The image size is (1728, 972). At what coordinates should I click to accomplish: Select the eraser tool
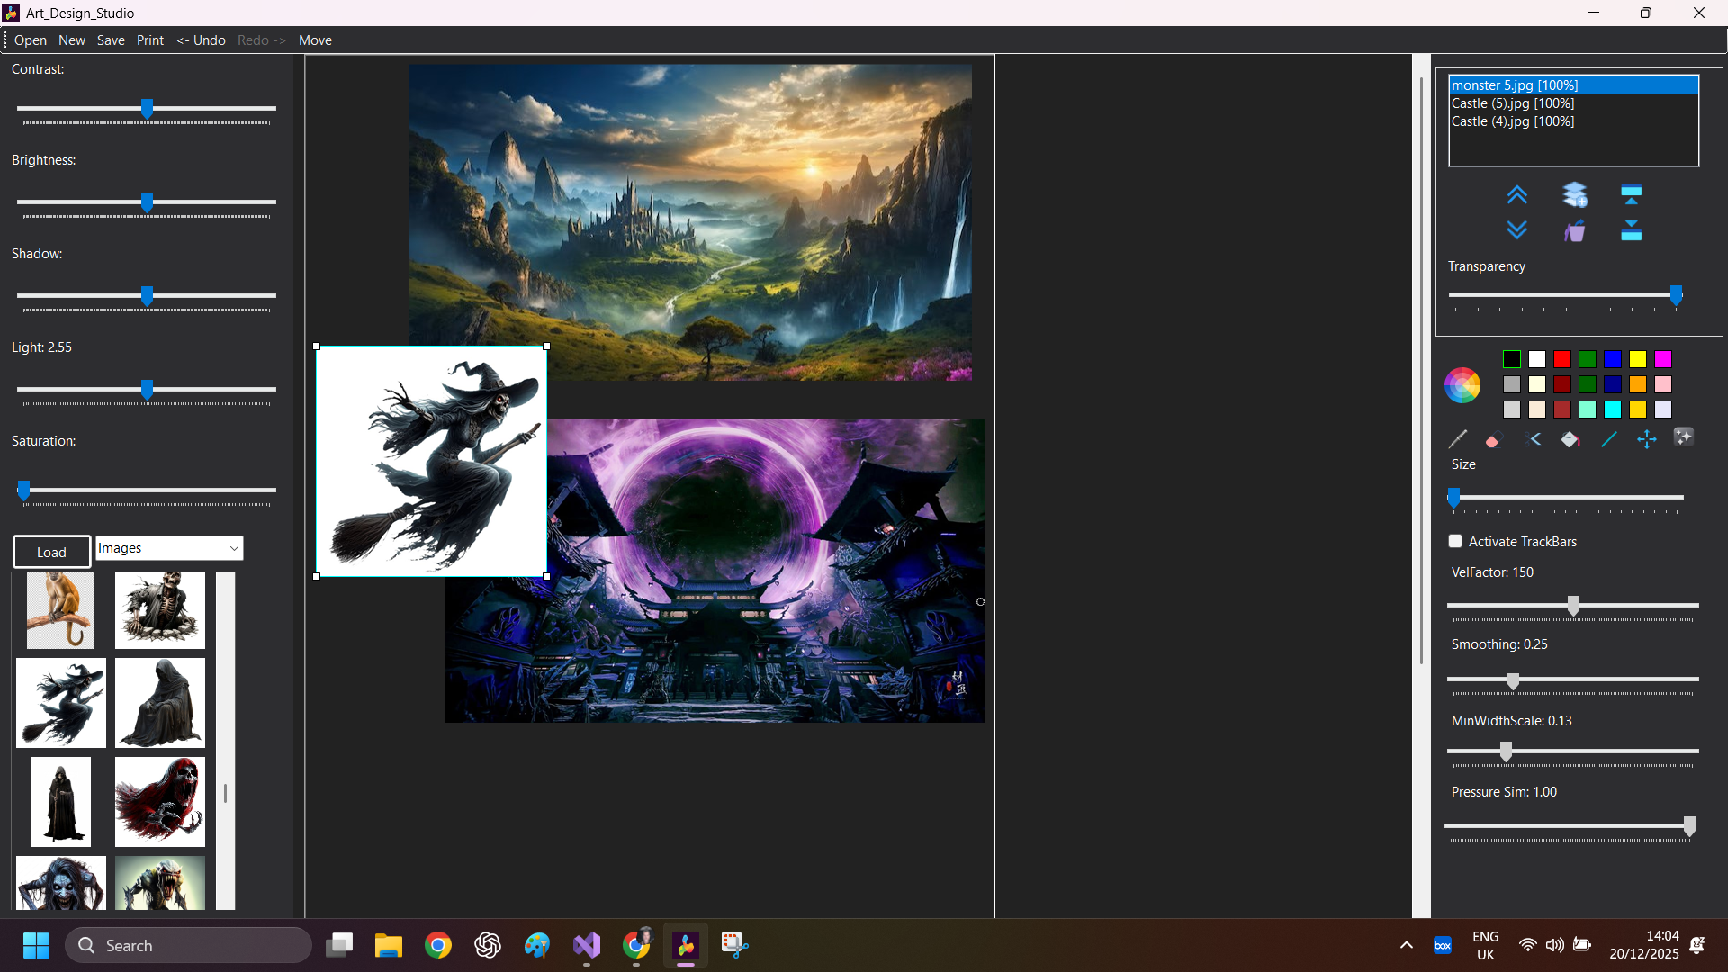1494,439
